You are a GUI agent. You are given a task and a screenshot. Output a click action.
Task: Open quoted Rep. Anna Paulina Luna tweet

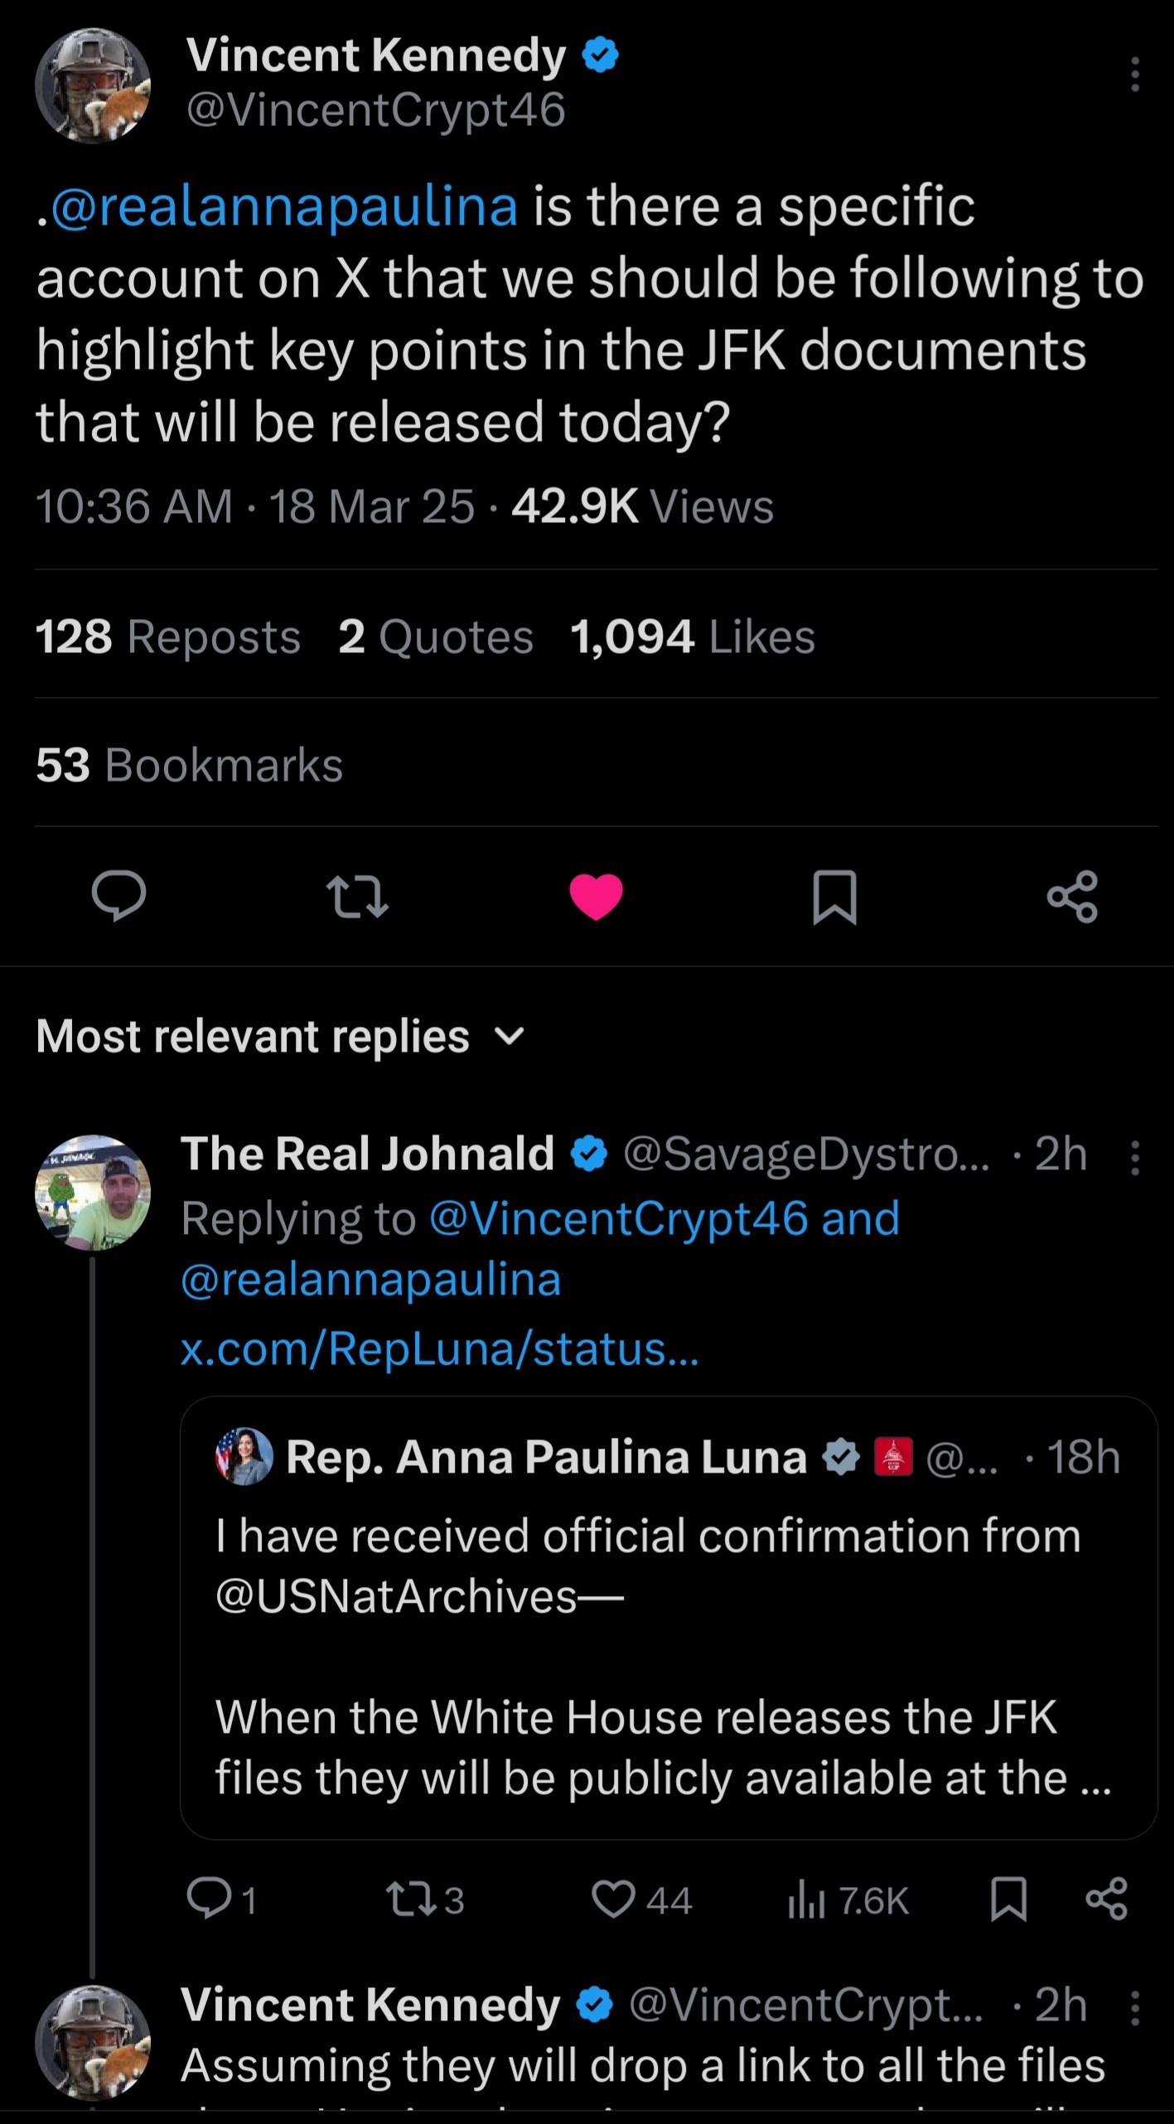(668, 1649)
